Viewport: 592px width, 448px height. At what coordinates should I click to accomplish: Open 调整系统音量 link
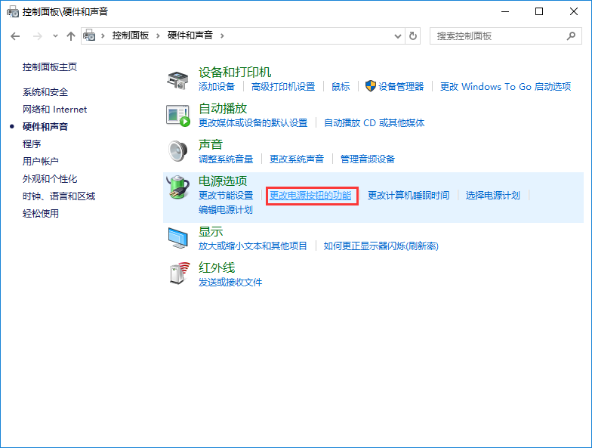tap(226, 159)
